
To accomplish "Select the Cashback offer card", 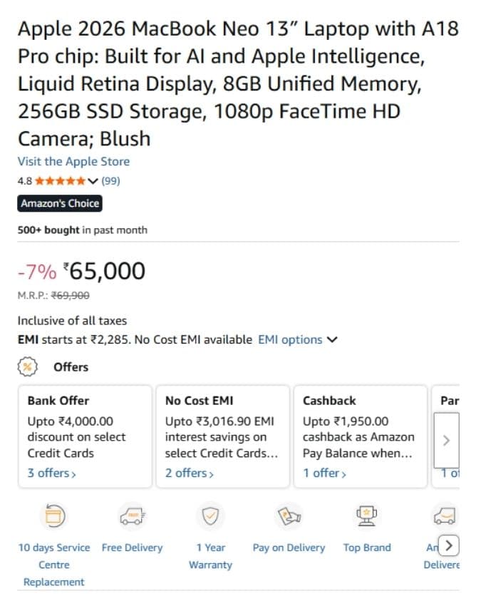I will 361,436.
